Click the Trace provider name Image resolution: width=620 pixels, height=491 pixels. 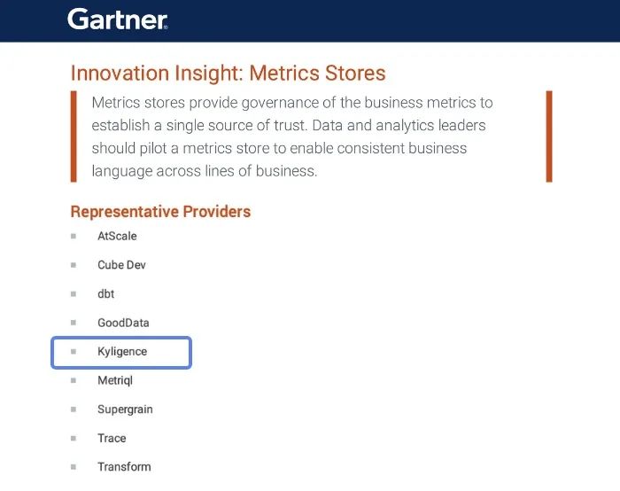(x=112, y=438)
